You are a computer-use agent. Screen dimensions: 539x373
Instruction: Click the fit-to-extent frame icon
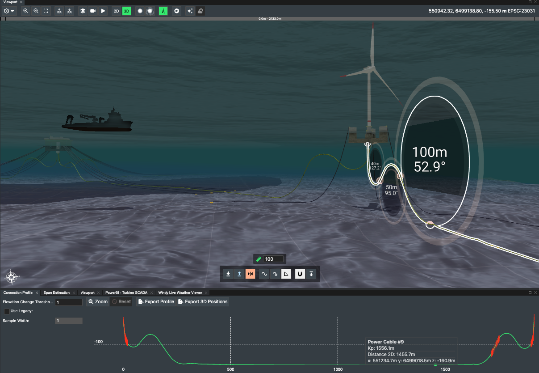[x=46, y=11]
